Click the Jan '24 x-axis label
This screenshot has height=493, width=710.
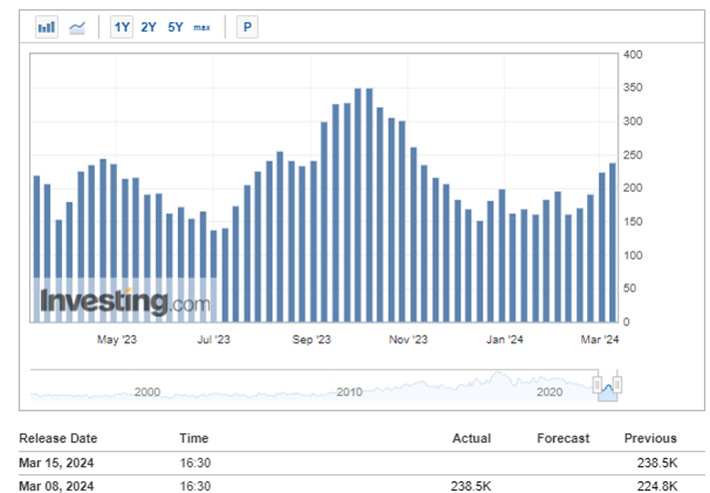coord(504,339)
